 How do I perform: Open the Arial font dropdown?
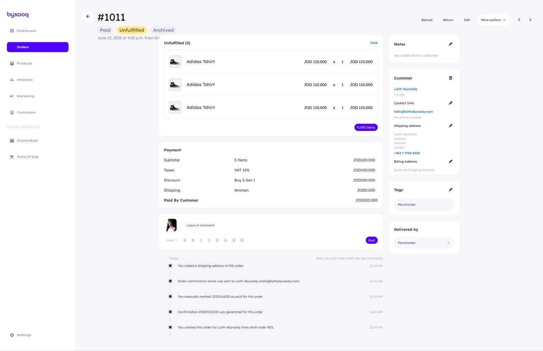click(x=172, y=240)
